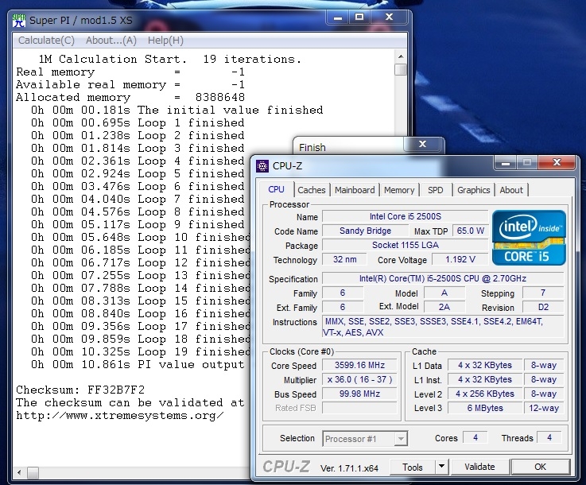Click the horizontal scrollbar thumb in Super PI

[x=33, y=472]
